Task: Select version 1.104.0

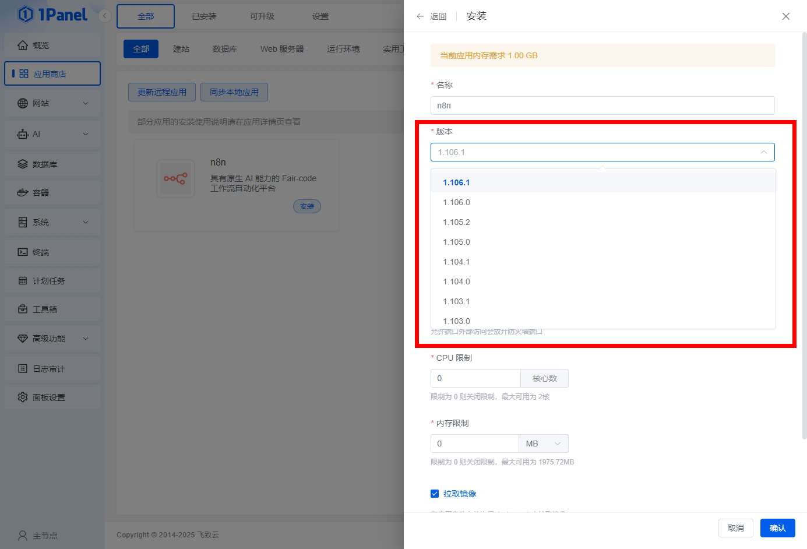Action: [x=603, y=281]
